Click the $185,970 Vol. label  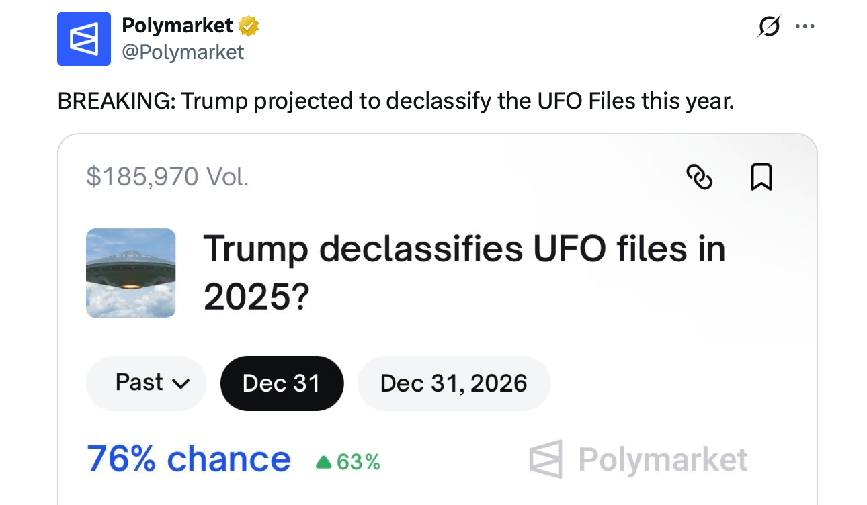pos(167,177)
